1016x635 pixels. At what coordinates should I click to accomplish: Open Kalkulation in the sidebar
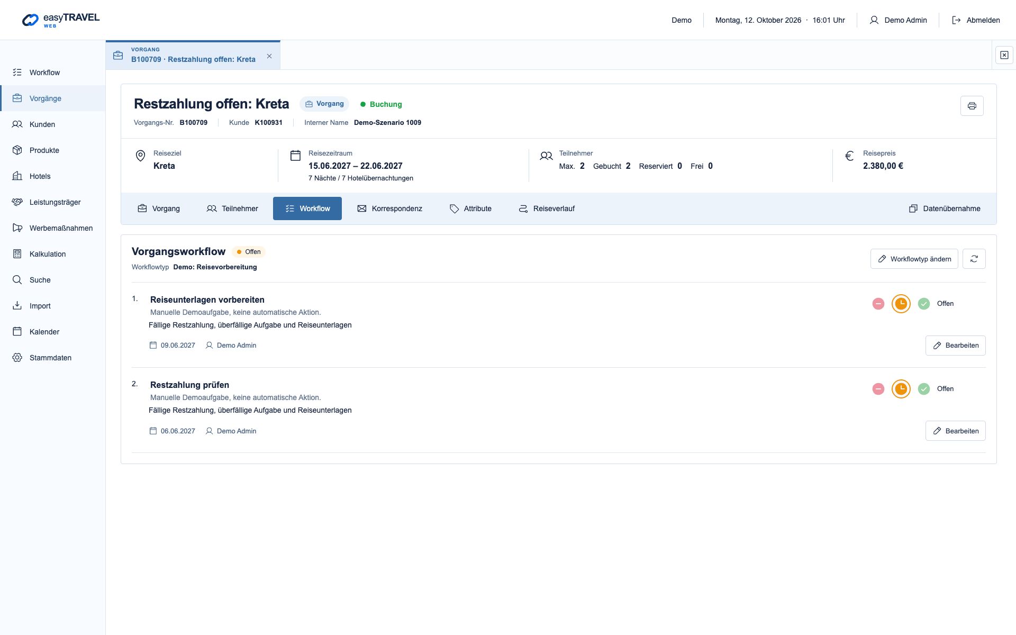(x=53, y=254)
